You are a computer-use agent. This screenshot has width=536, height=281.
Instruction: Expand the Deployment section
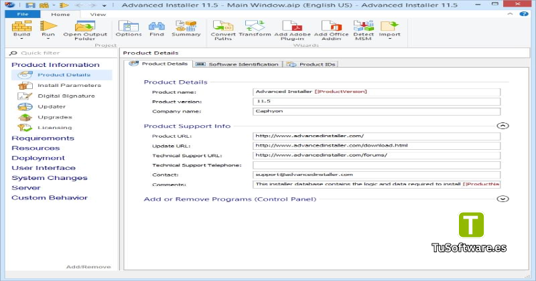38,158
